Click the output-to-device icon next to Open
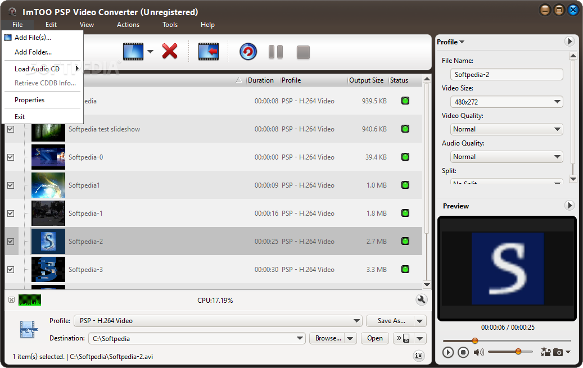The width and height of the screenshot is (583, 368). point(403,338)
